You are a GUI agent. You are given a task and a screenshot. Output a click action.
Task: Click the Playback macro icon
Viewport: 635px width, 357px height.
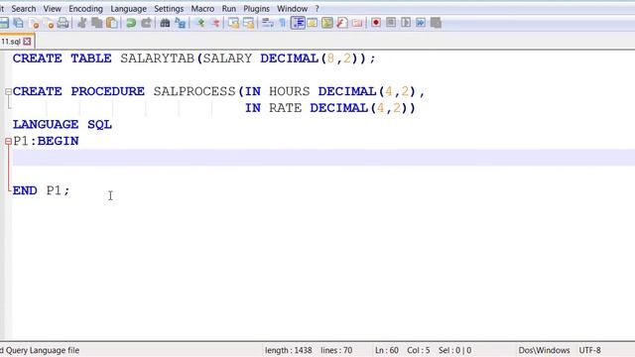click(x=406, y=23)
